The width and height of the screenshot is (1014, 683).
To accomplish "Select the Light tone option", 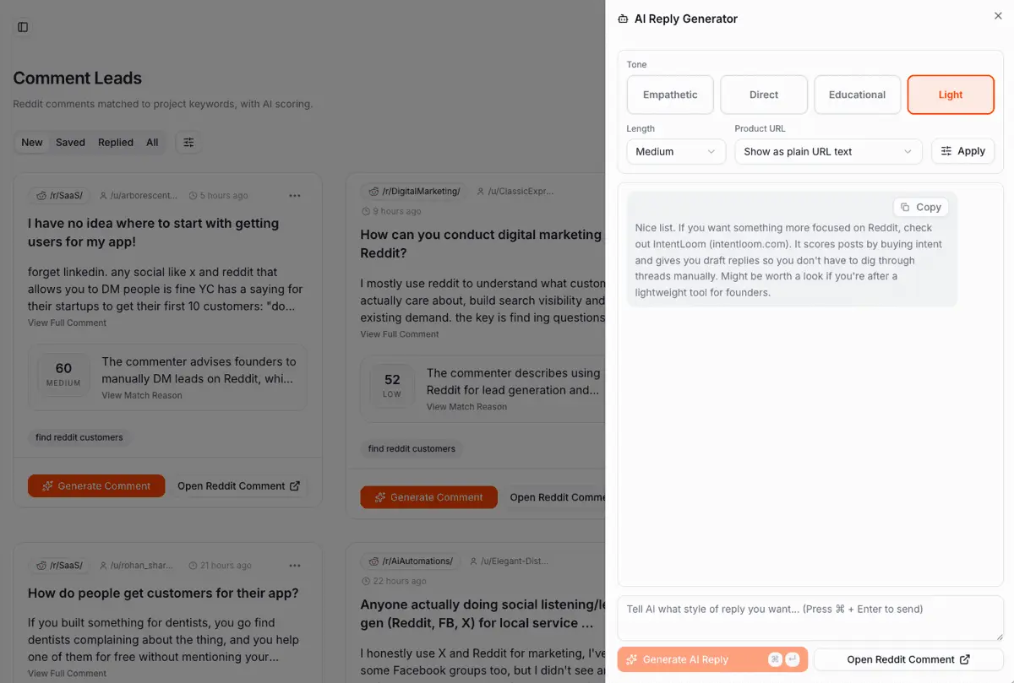I will [x=951, y=95].
